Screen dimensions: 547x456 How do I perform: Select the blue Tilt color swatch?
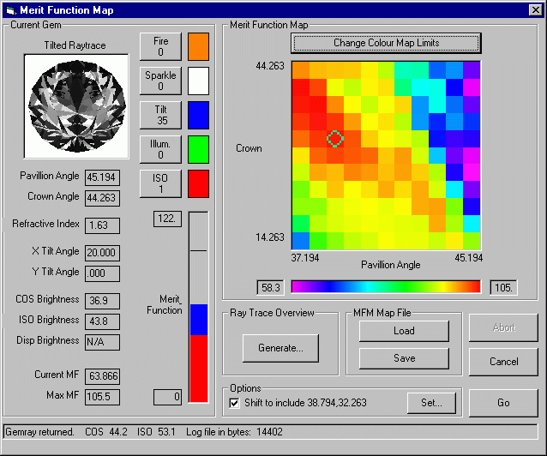[198, 115]
